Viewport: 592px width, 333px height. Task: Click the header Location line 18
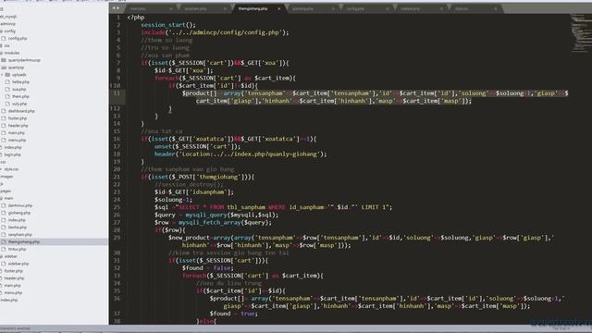pyautogui.click(x=240, y=154)
